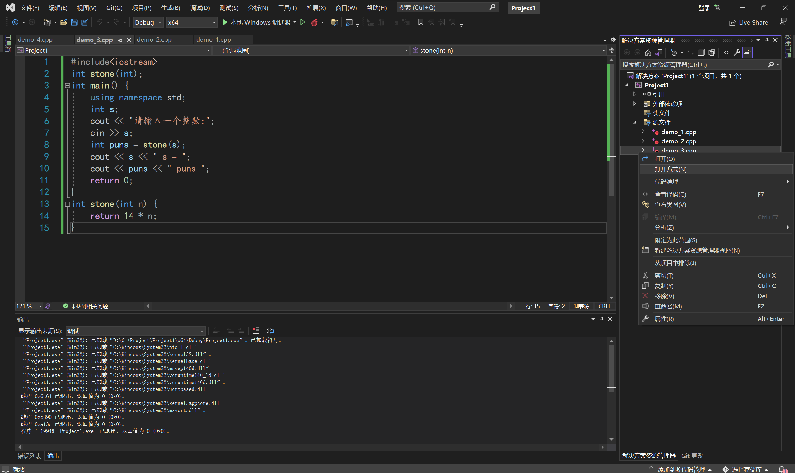The width and height of the screenshot is (795, 473).
Task: Clear all output with red X icon
Action: (x=256, y=331)
